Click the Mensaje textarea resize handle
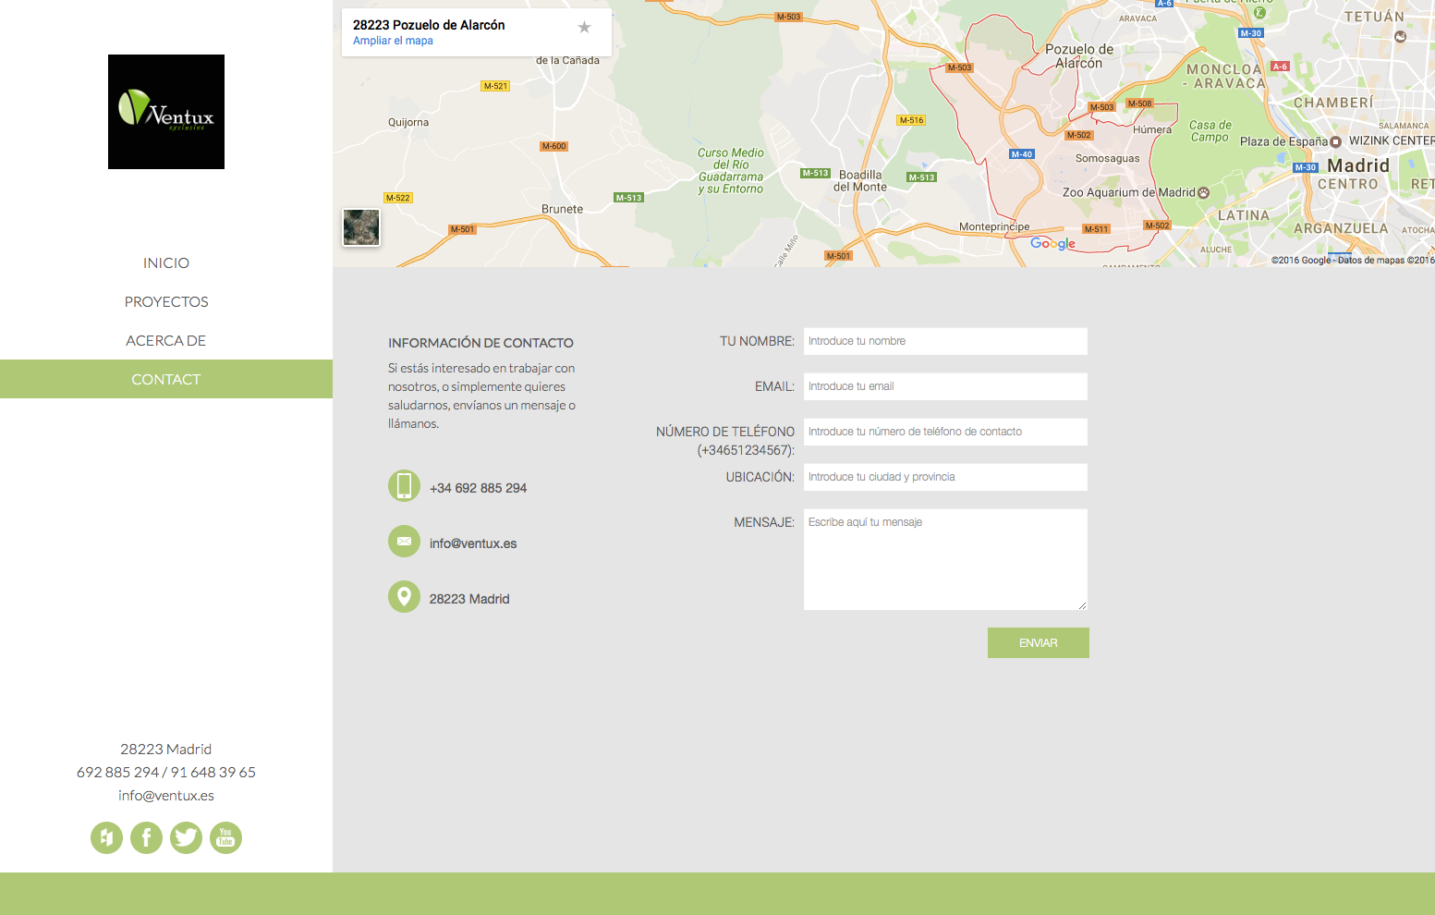Viewport: 1435px width, 915px height. coord(1082,604)
